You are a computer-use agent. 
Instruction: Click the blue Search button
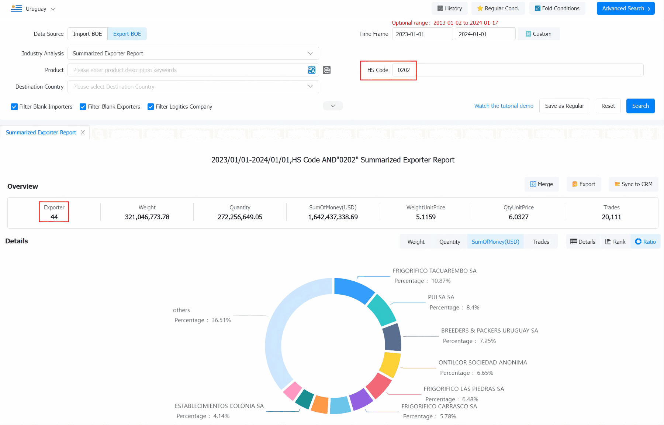point(640,106)
